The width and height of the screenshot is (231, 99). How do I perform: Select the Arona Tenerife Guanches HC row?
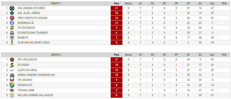[115, 75]
